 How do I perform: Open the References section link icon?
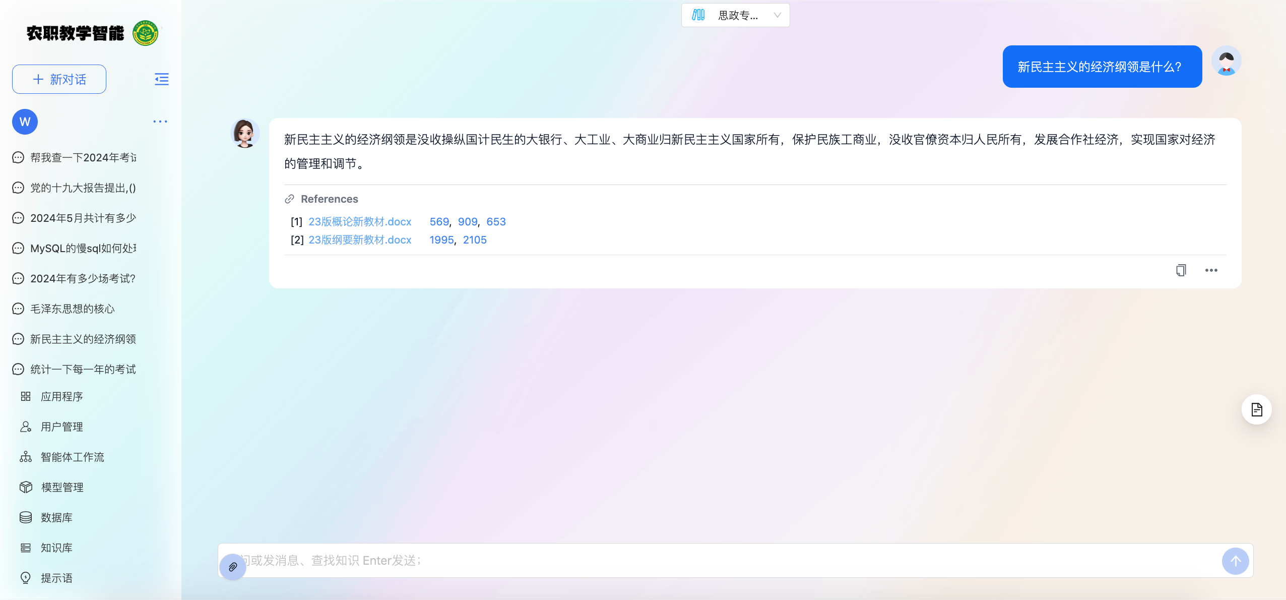[x=289, y=199]
